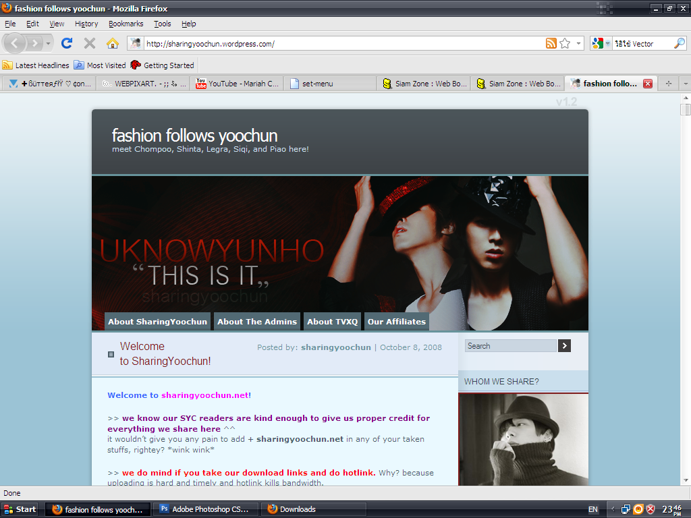Activate Adobe Photoshop CS taskbar button
The image size is (691, 518).
(x=205, y=509)
